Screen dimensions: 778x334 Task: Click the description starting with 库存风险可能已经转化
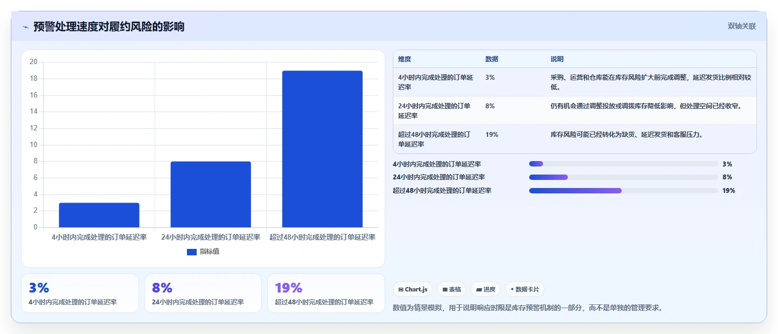(626, 135)
